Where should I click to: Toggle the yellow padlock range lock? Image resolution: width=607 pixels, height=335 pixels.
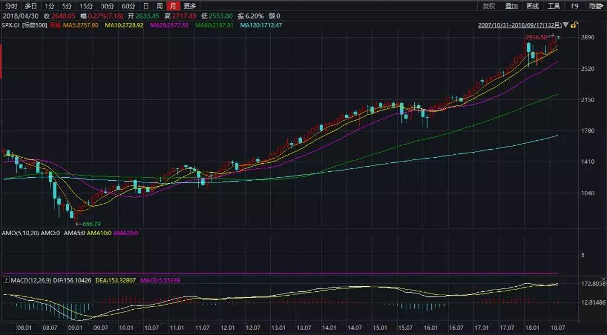coord(574,25)
